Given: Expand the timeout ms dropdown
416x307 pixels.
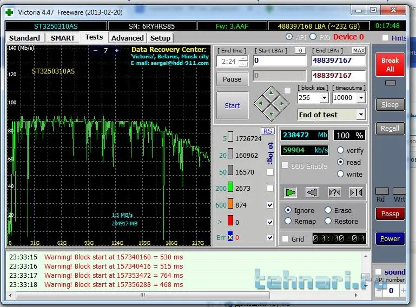Looking at the screenshot, I should click(361, 98).
